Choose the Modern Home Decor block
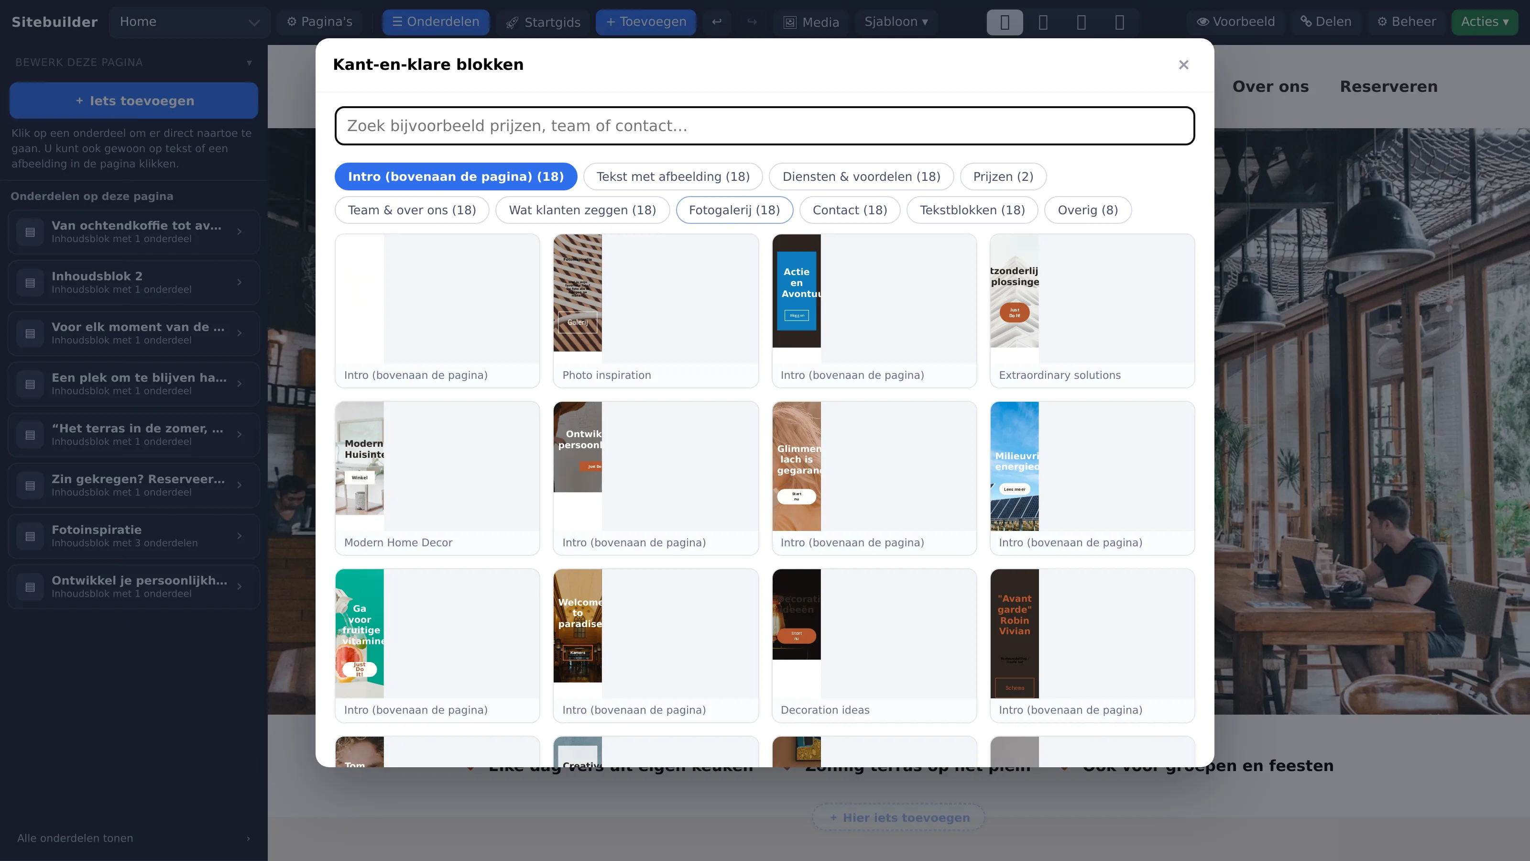This screenshot has height=861, width=1530. [437, 478]
